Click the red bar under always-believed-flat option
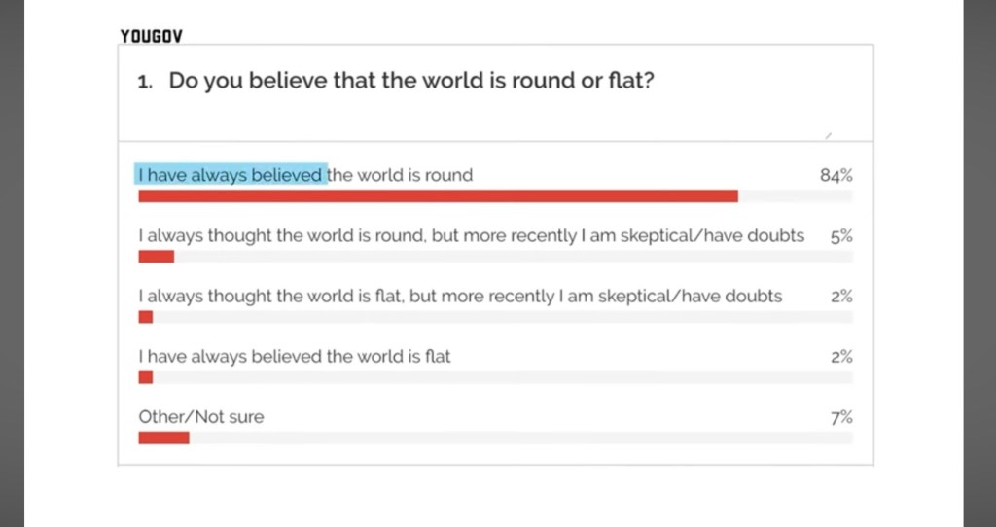The height and width of the screenshot is (527, 996). (146, 377)
